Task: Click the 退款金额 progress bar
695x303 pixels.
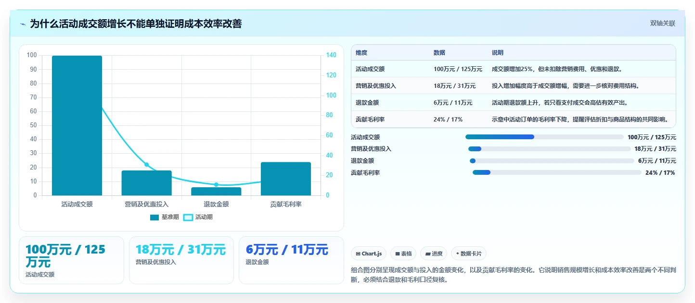Action: click(x=552, y=161)
